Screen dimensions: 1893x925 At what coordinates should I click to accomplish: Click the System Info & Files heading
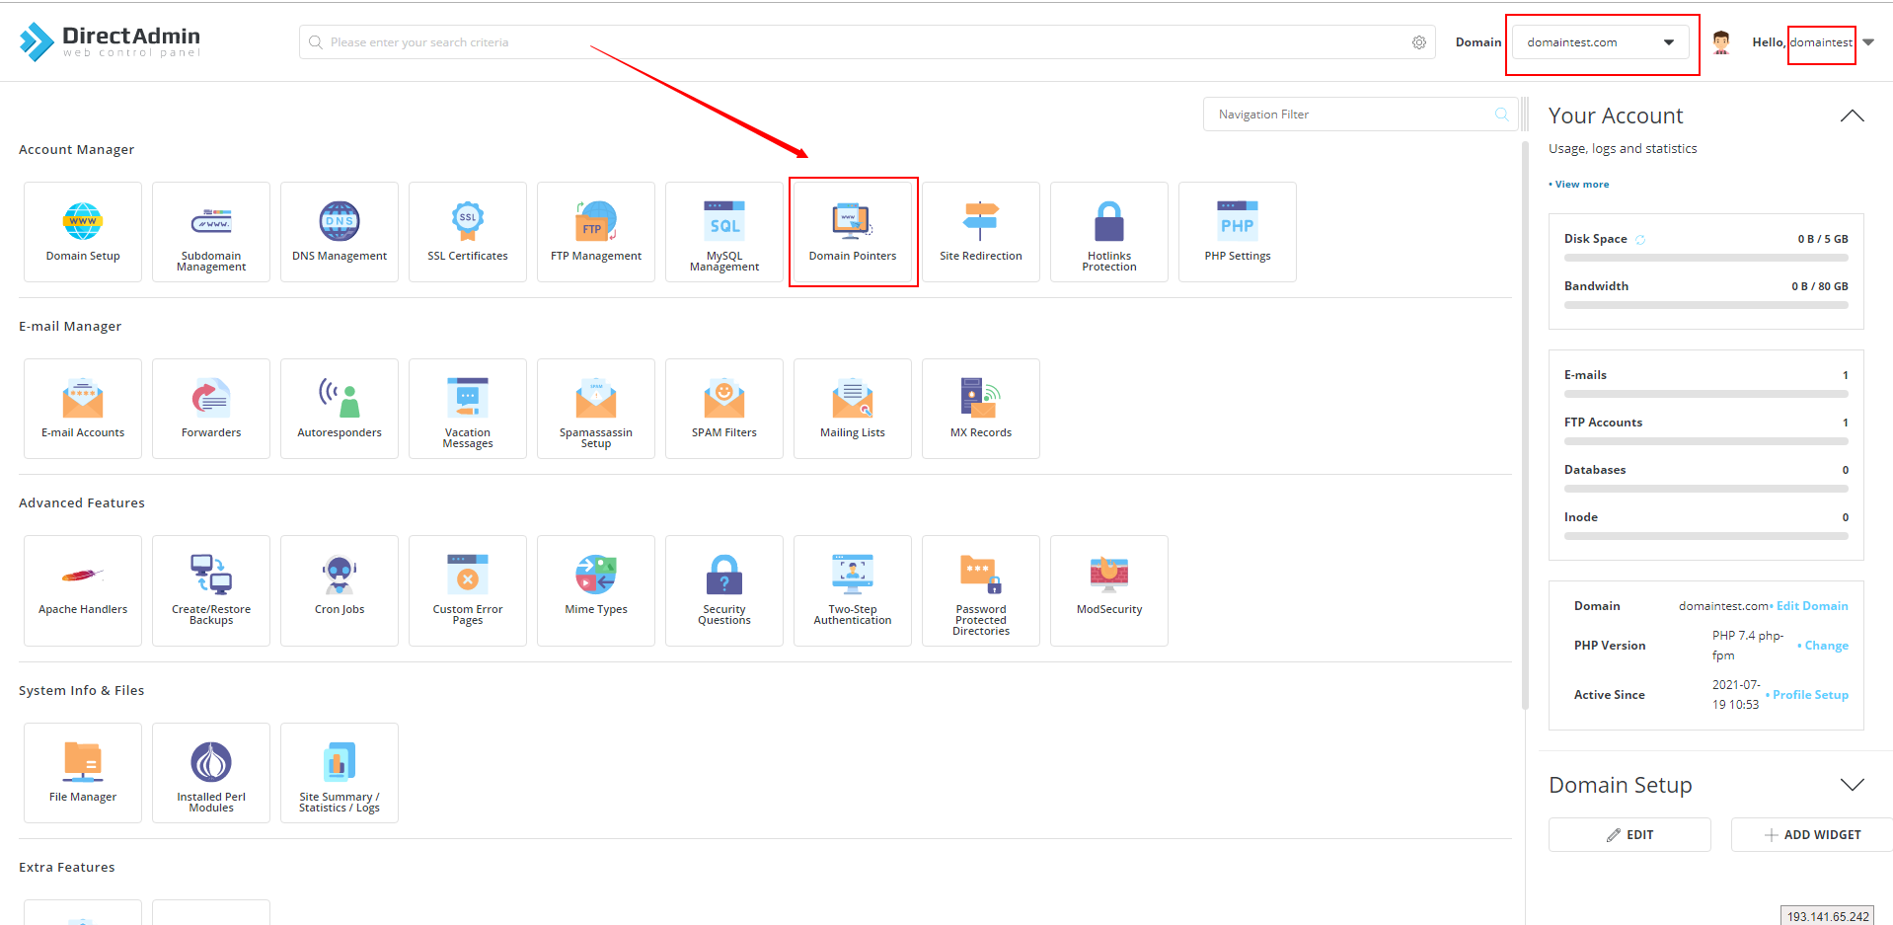[82, 691]
